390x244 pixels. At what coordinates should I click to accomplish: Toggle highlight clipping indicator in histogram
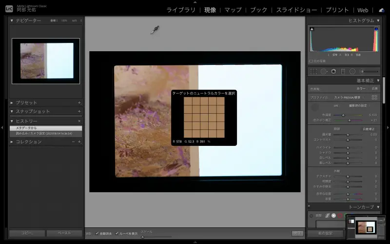376,29
